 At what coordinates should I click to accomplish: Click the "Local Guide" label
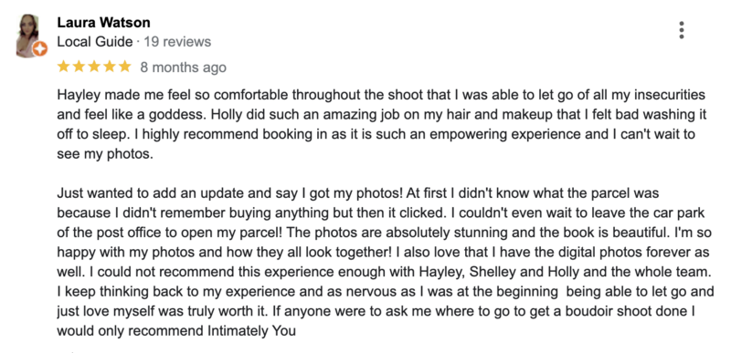[x=95, y=42]
